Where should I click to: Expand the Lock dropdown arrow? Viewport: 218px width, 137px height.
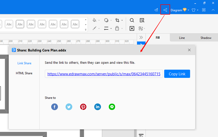122,29
